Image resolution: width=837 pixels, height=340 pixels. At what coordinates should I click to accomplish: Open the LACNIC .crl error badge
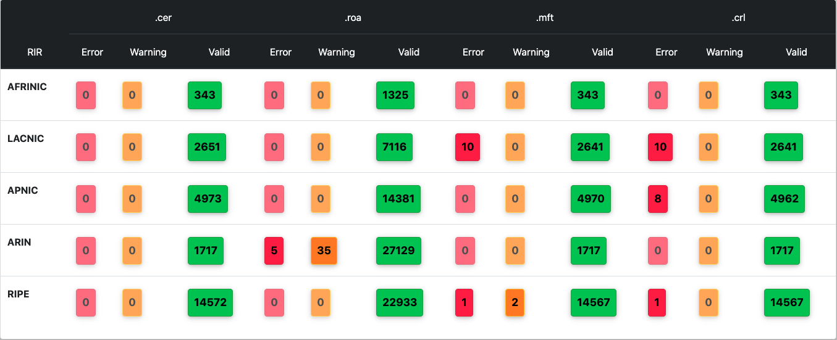pyautogui.click(x=660, y=147)
